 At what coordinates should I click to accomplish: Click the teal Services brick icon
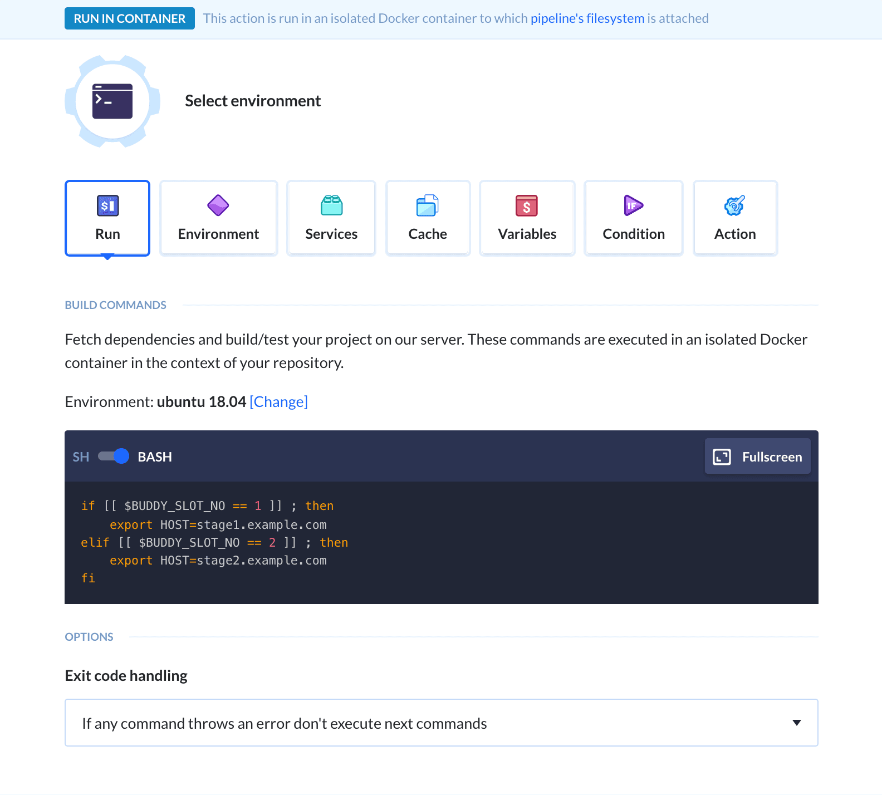tap(331, 205)
